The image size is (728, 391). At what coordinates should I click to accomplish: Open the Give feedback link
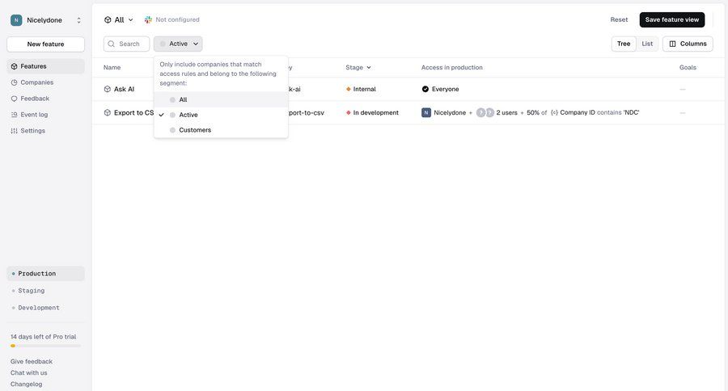coord(31,361)
